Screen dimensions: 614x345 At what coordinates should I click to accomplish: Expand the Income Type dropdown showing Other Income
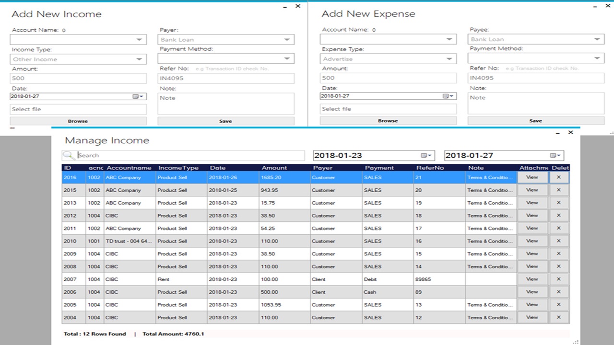(x=139, y=59)
